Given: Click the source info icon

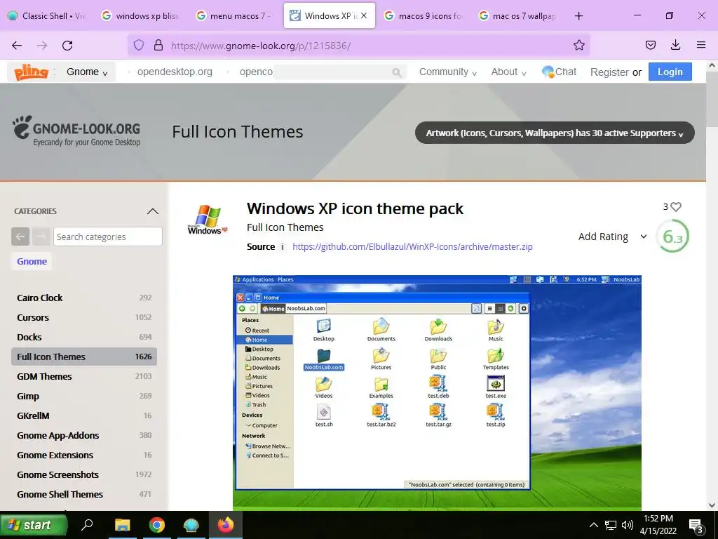Looking at the screenshot, I should point(283,246).
